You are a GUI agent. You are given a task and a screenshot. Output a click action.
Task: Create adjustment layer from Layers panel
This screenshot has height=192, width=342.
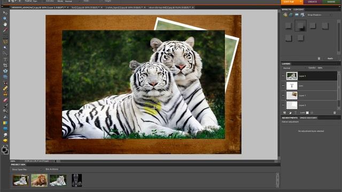290,113
